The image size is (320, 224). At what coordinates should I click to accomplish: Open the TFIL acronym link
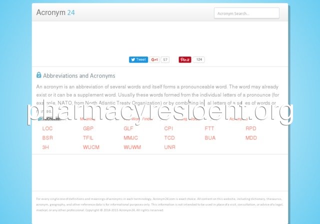(88, 138)
